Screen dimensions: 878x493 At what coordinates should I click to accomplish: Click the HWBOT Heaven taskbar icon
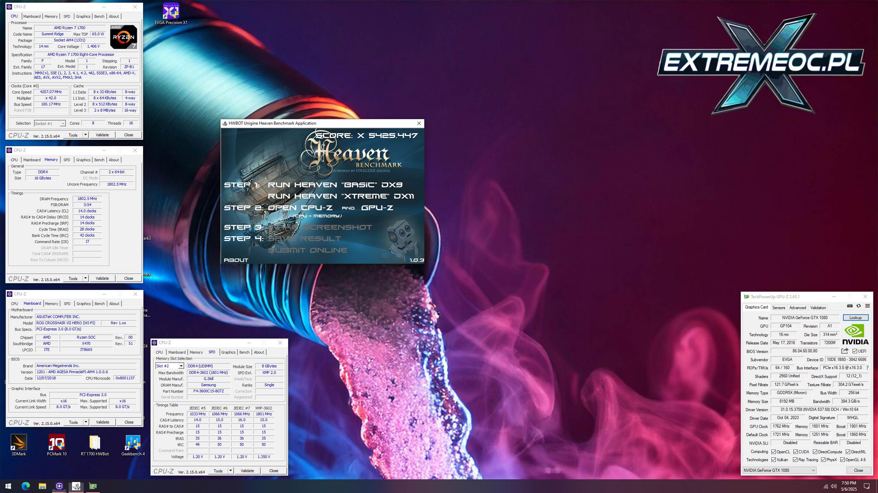(76, 486)
